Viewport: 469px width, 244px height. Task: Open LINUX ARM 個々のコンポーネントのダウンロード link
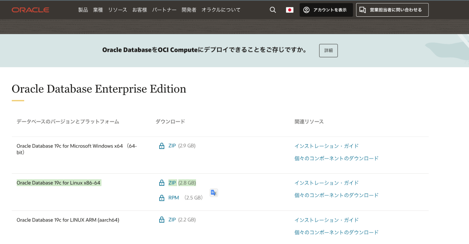coord(336,232)
